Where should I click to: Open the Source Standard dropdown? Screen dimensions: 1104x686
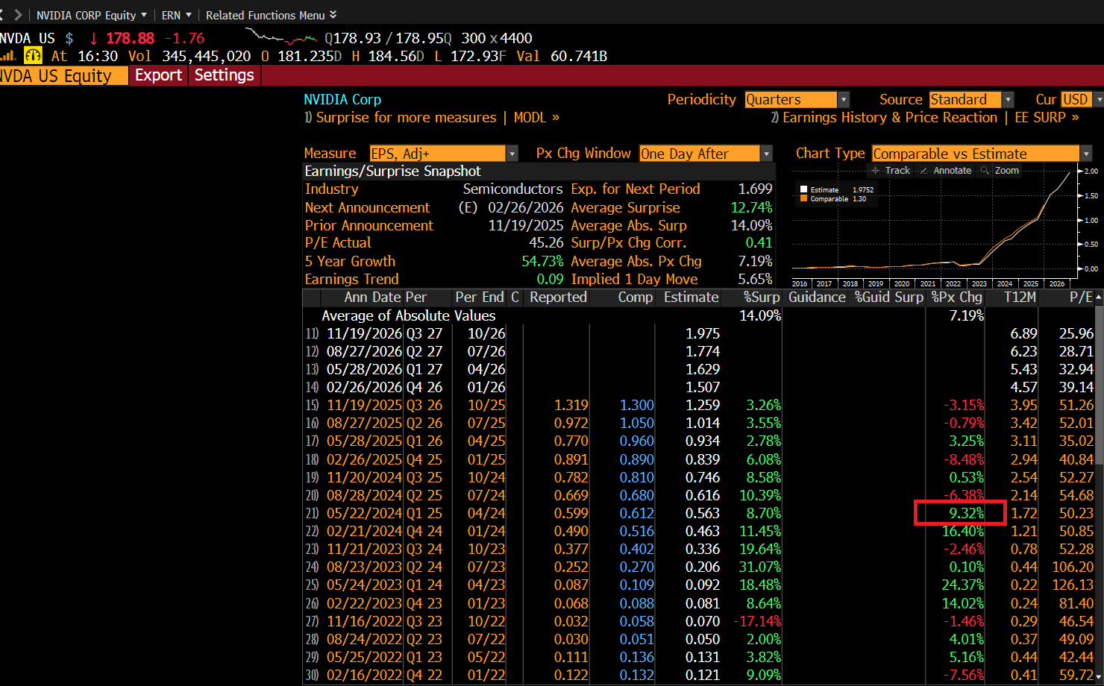pos(1008,100)
